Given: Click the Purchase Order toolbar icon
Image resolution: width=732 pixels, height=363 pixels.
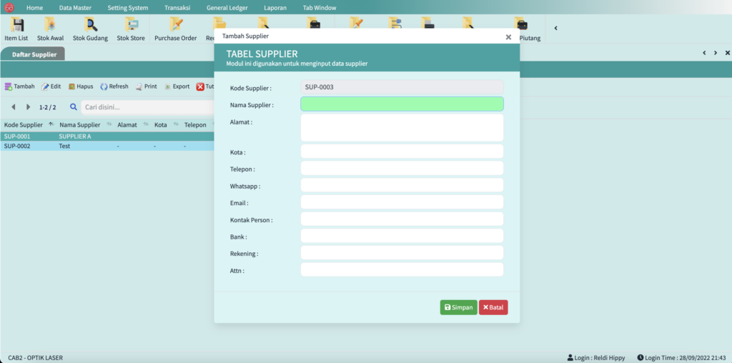Looking at the screenshot, I should 175,29.
